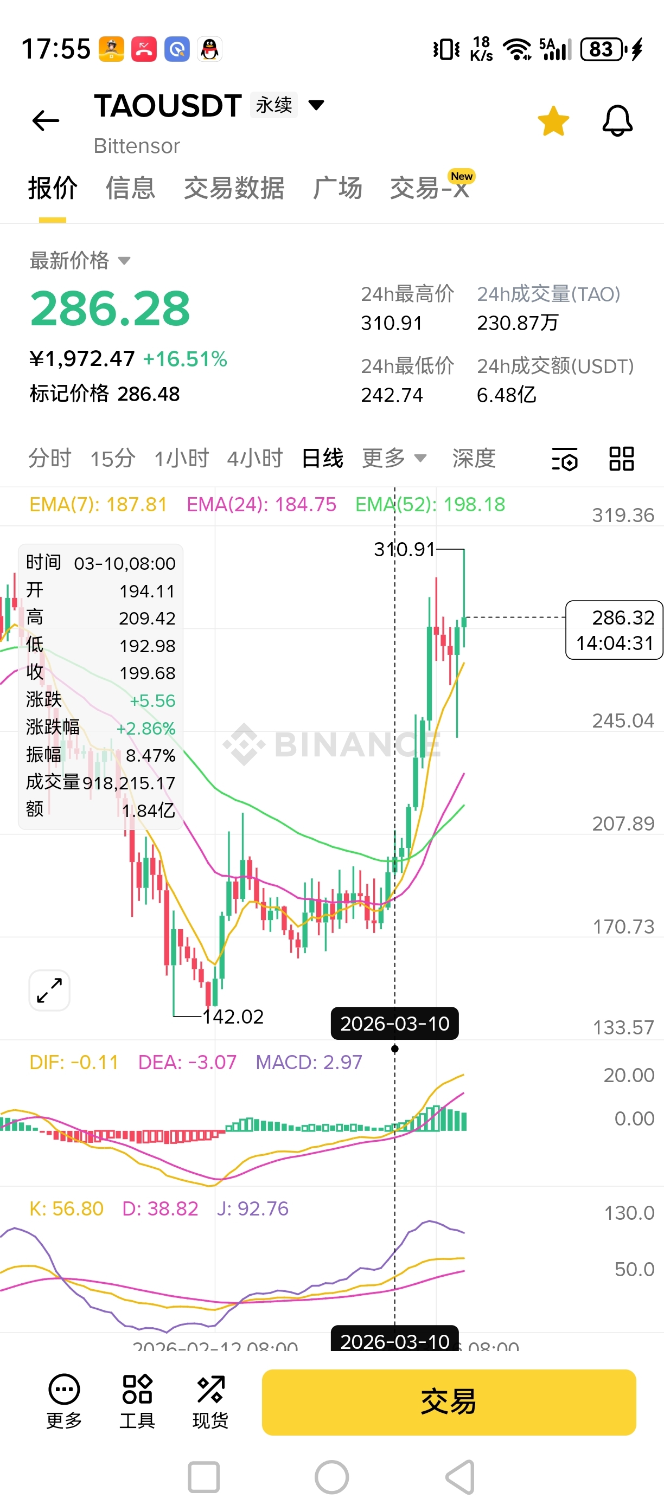Tap the 286.32 current price marker

click(614, 630)
